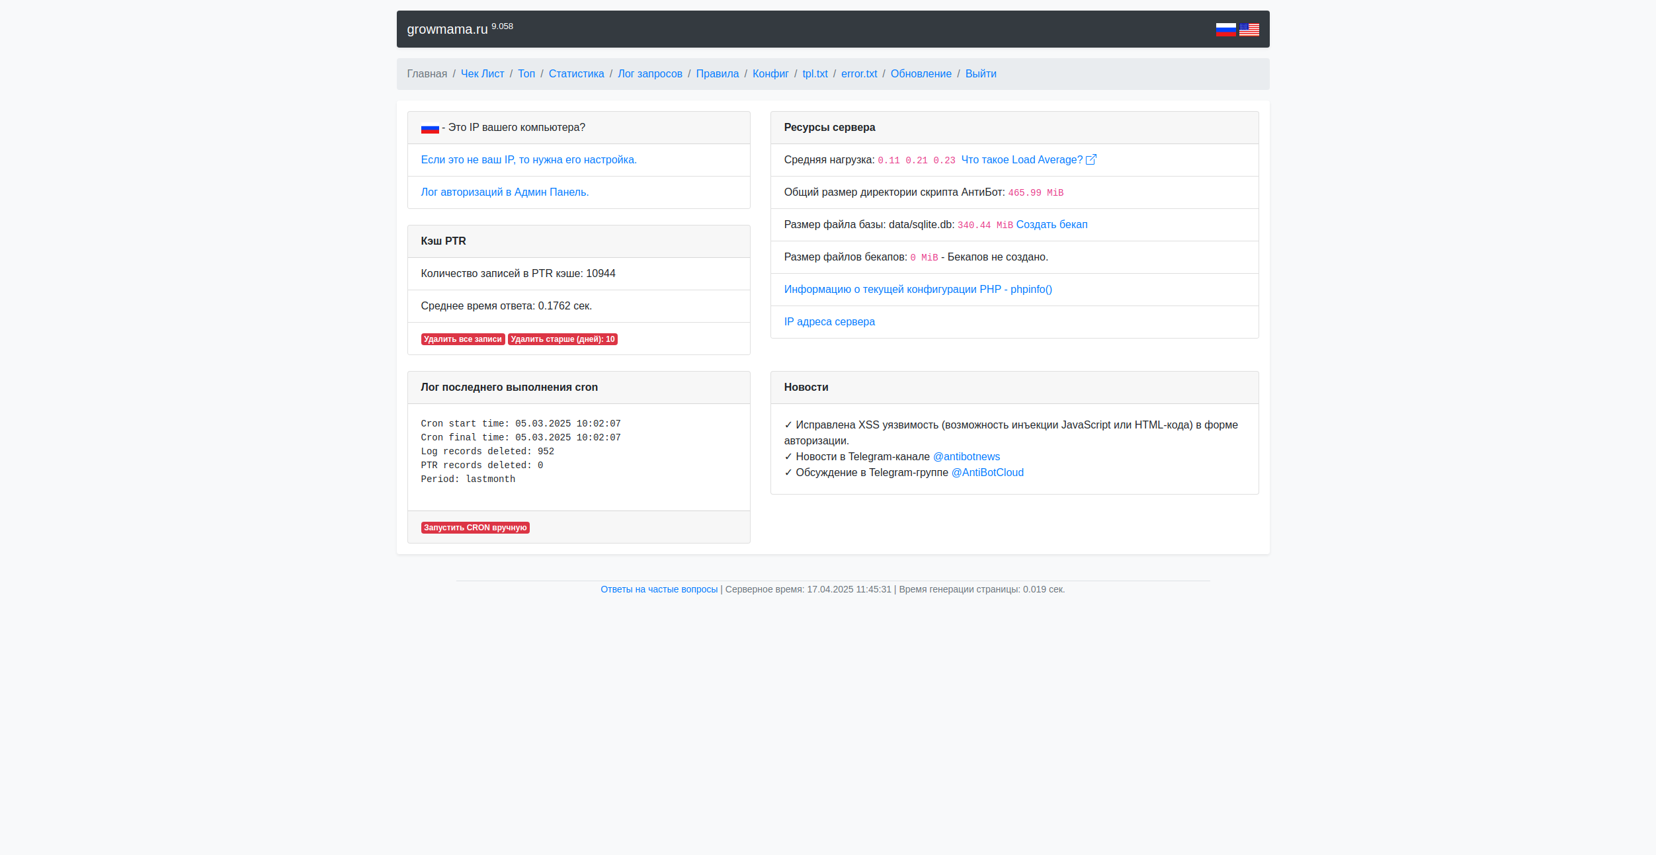Open the @antibotnews Telegram channel link
1656x855 pixels.
point(966,457)
